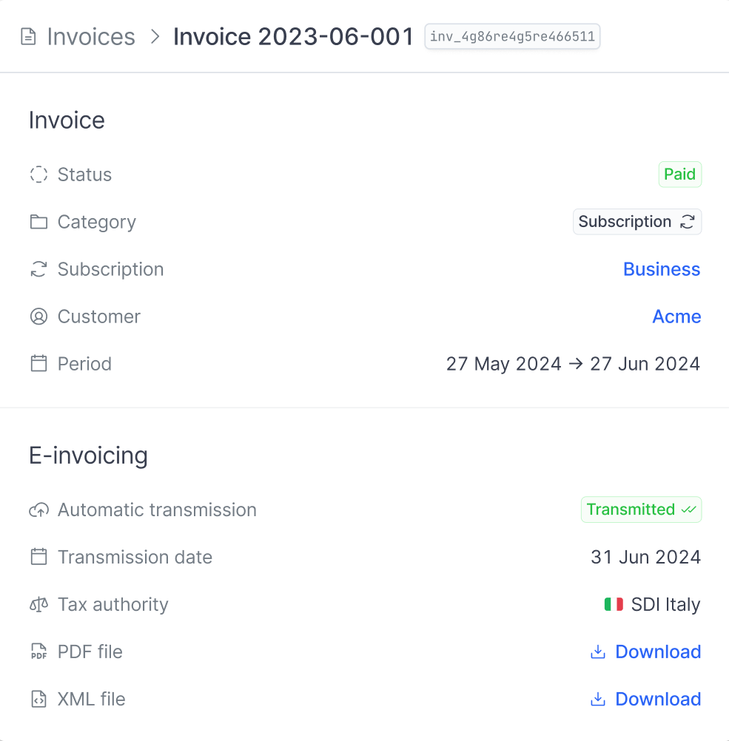The height and width of the screenshot is (741, 729).
Task: Click the refresh icon inside Subscription badge
Action: [687, 222]
